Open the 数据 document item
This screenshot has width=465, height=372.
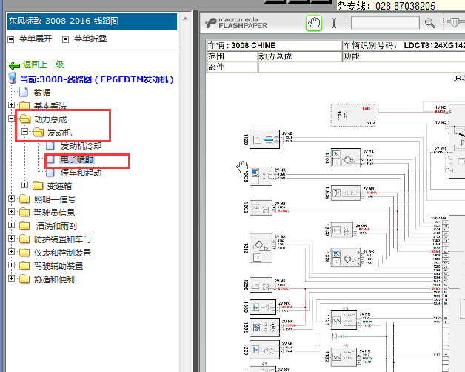pyautogui.click(x=41, y=93)
